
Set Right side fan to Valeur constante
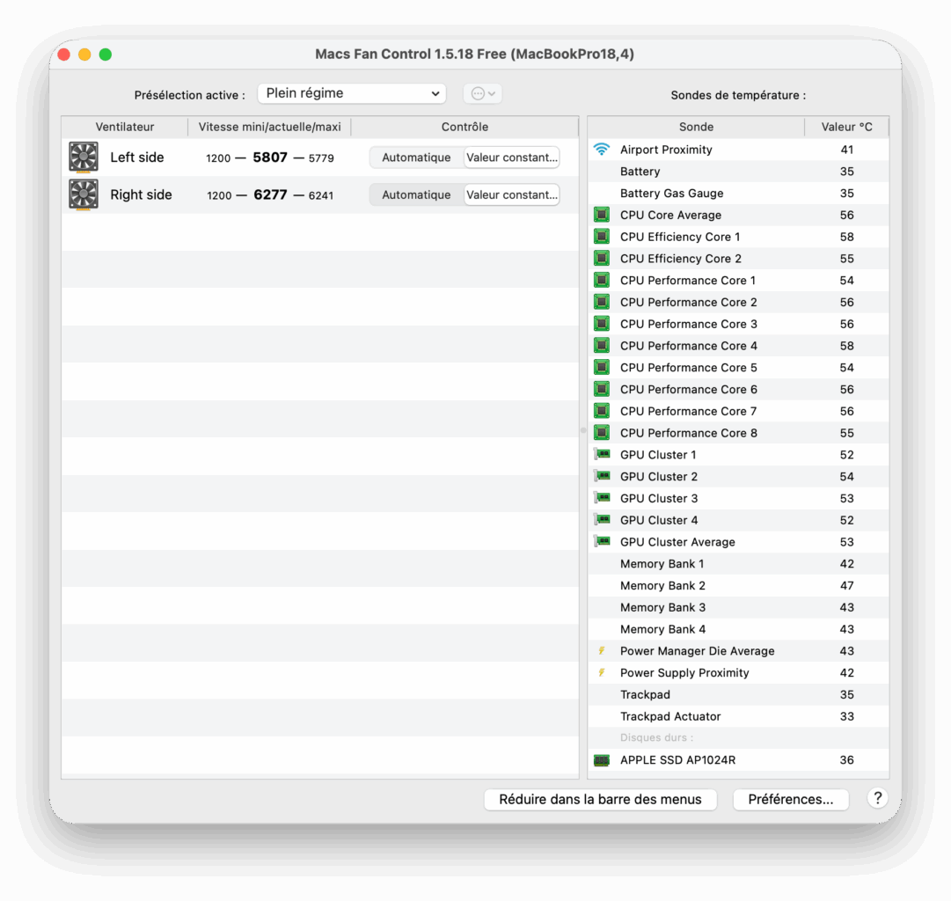[511, 194]
